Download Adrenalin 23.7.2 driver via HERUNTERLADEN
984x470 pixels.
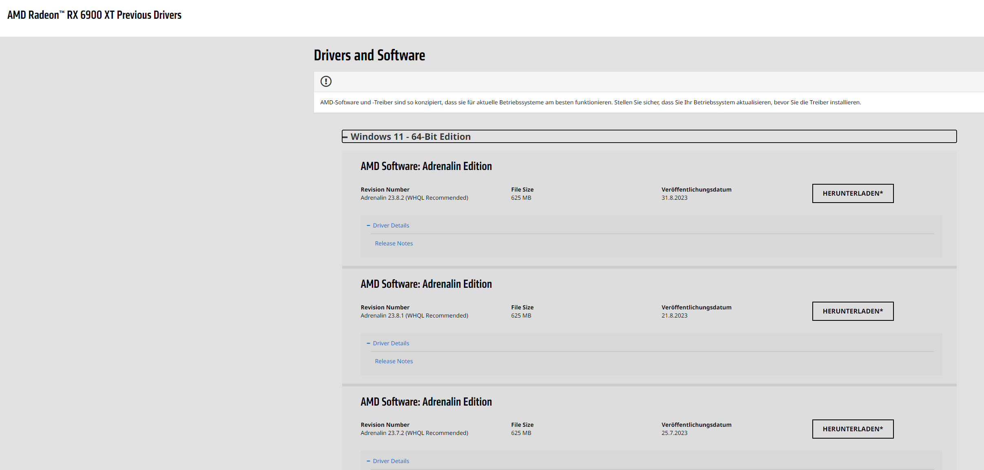click(852, 429)
